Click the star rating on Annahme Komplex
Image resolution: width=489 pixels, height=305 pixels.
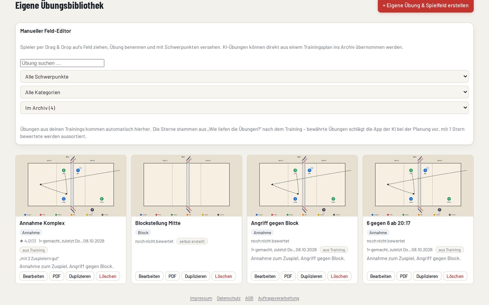28,241
